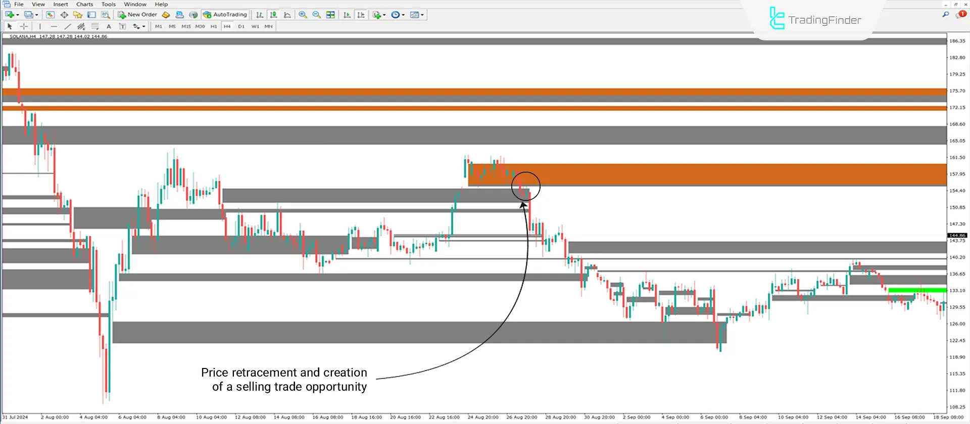The width and height of the screenshot is (970, 424).
Task: Launch the MetaEditor icon
Action: (166, 15)
